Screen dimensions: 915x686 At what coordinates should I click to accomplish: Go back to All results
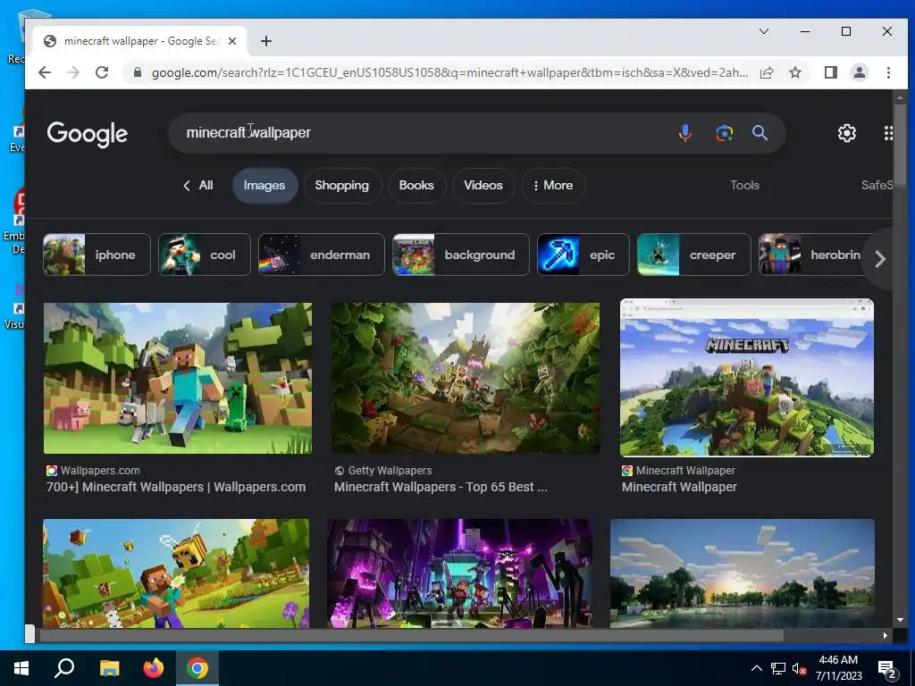197,186
